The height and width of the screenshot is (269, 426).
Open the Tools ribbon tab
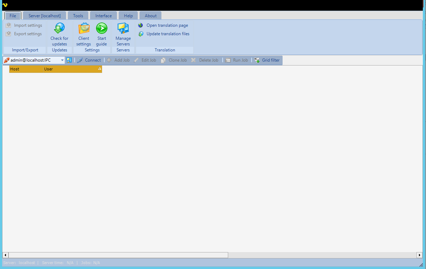[78, 16]
